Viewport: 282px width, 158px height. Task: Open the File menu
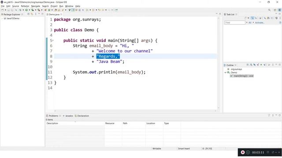[3, 6]
